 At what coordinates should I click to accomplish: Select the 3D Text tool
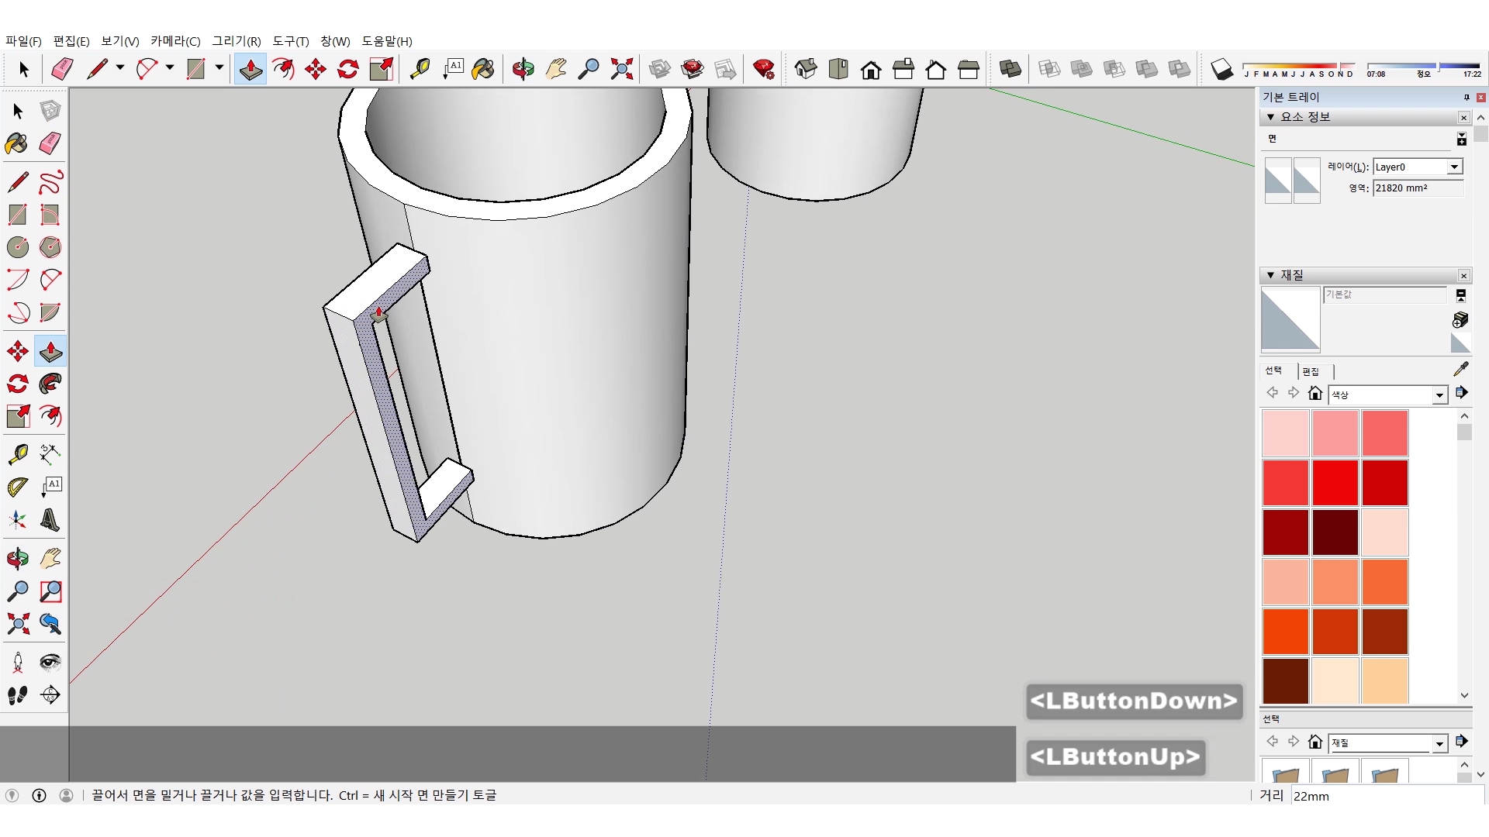[x=50, y=520]
